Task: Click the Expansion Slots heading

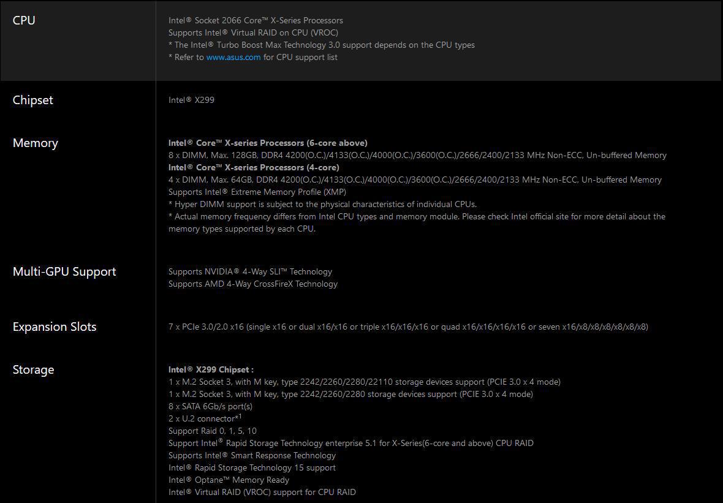Action: (x=55, y=327)
